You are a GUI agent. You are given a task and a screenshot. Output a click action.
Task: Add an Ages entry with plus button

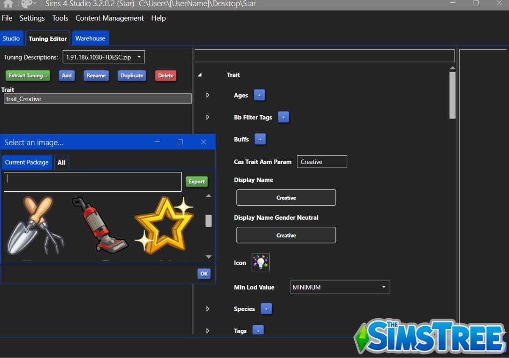(260, 95)
